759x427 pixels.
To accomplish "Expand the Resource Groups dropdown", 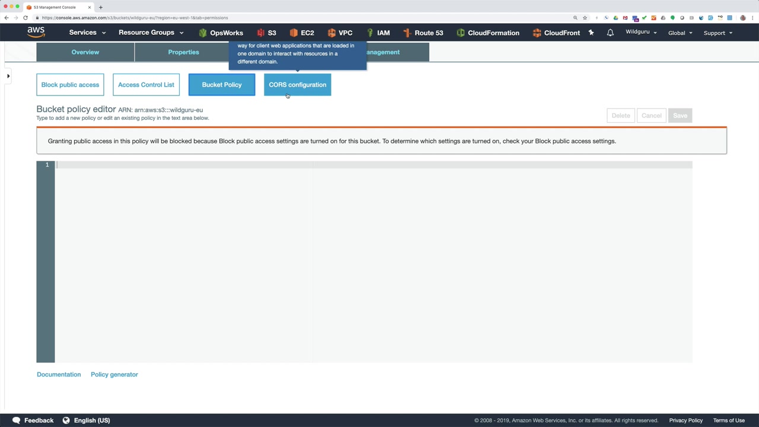I will (151, 33).
